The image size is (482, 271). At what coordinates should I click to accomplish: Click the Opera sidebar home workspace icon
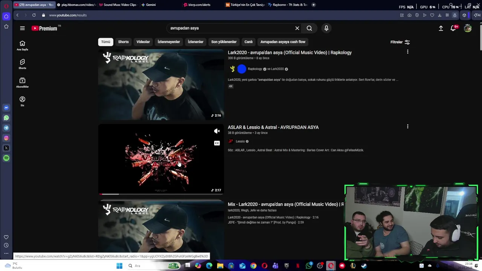click(6, 16)
